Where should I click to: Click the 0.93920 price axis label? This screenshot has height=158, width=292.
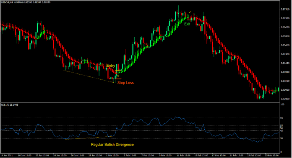coord(285,72)
